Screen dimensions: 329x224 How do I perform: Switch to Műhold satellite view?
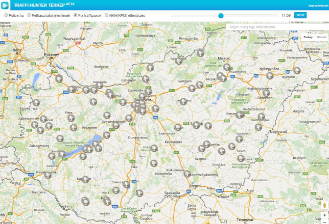tap(321, 37)
